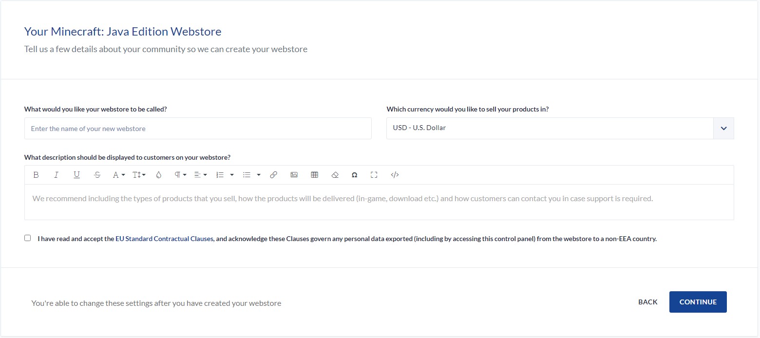The height and width of the screenshot is (338, 760).
Task: Toggle italic formatting in description editor
Action: 56,175
